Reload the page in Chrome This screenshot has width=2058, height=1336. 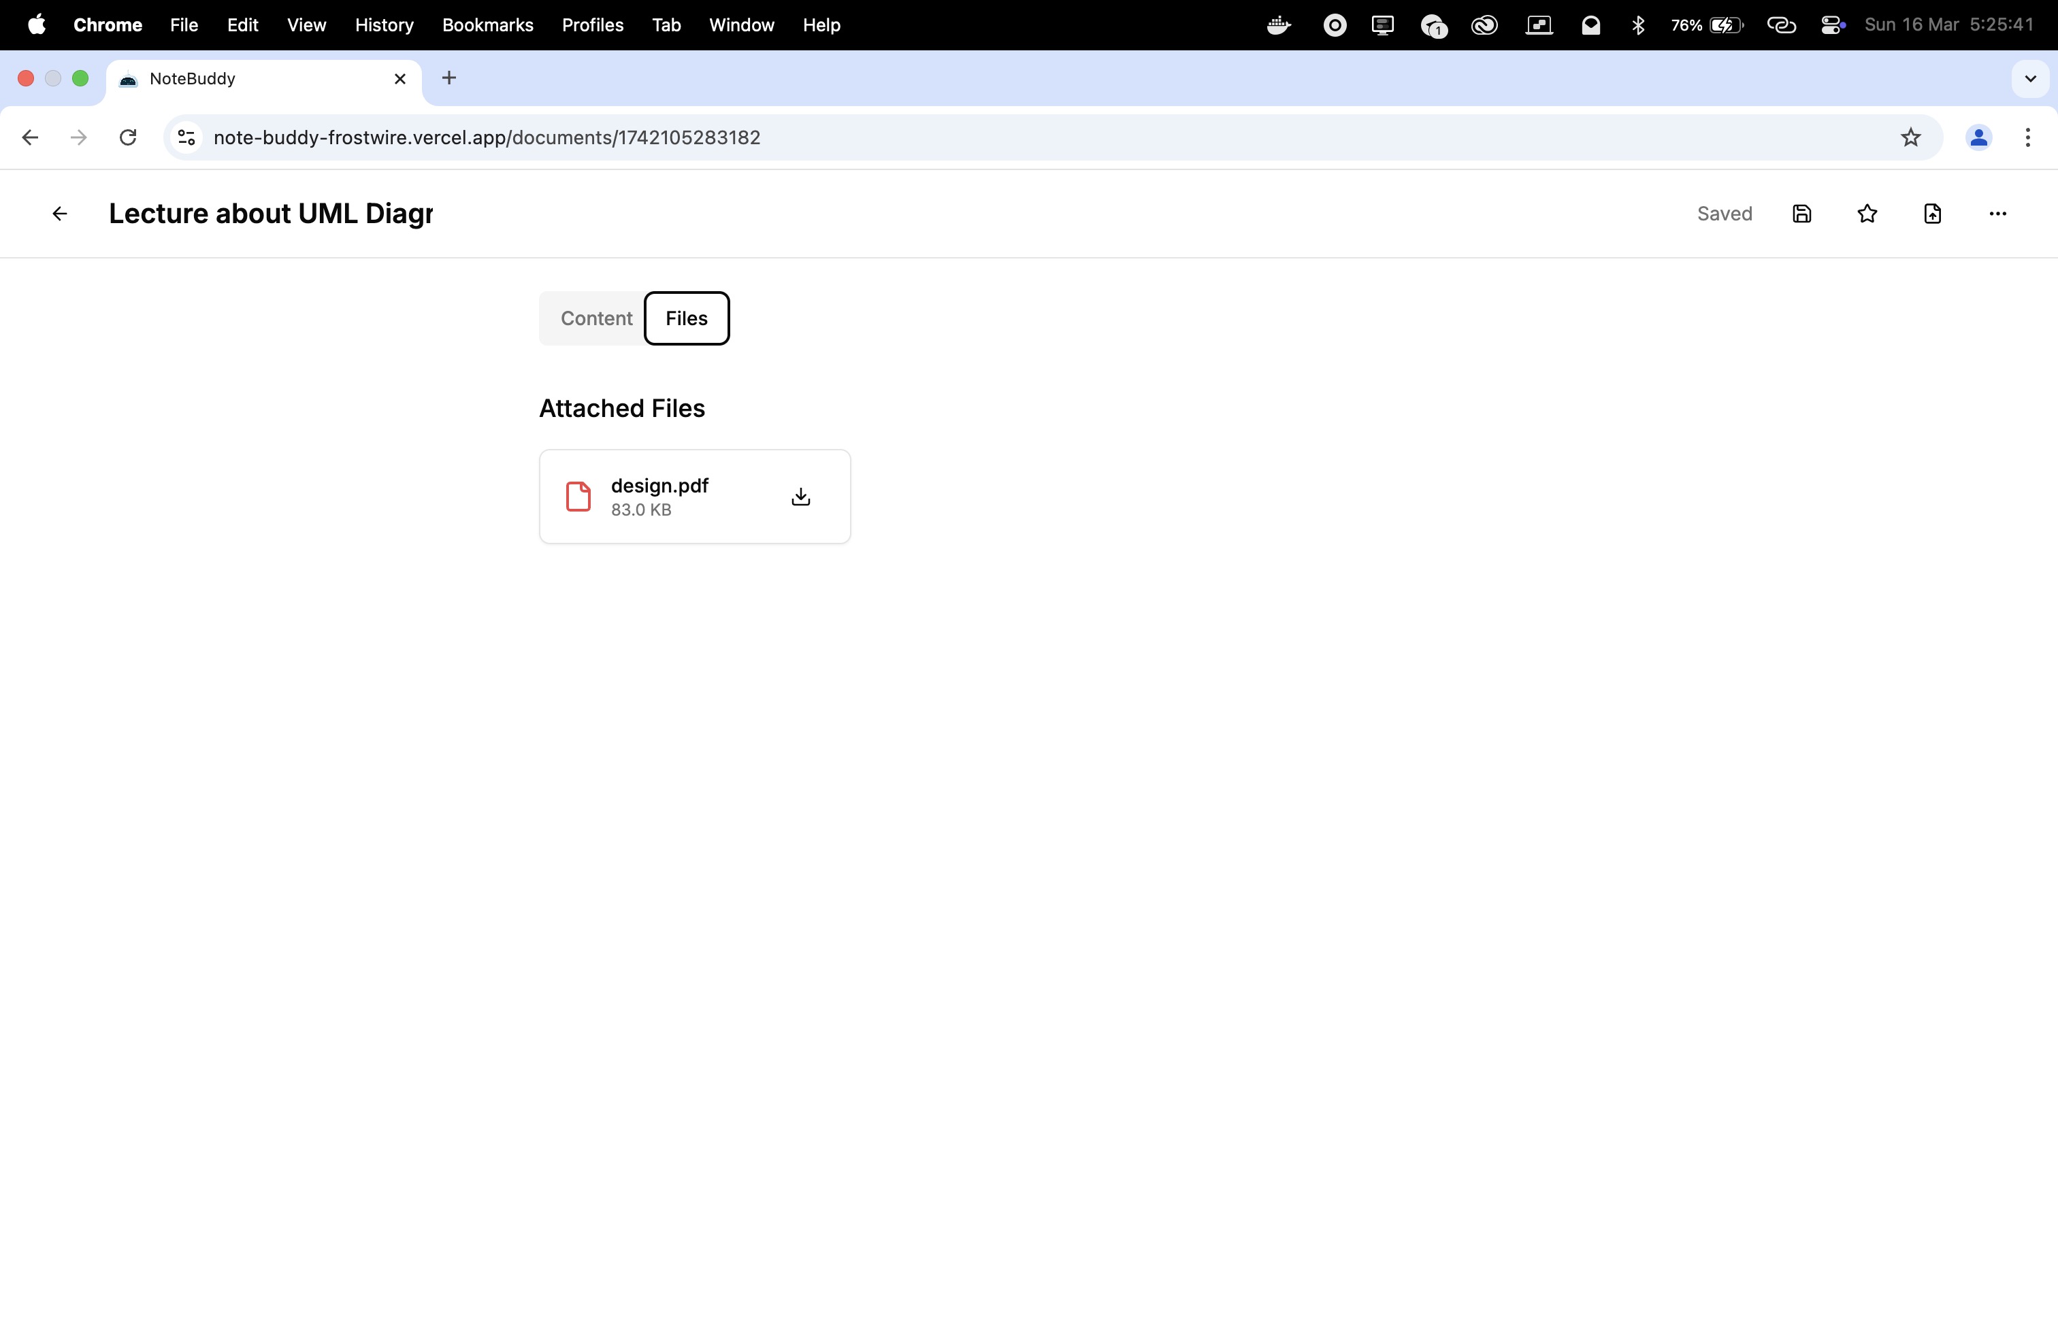click(128, 137)
